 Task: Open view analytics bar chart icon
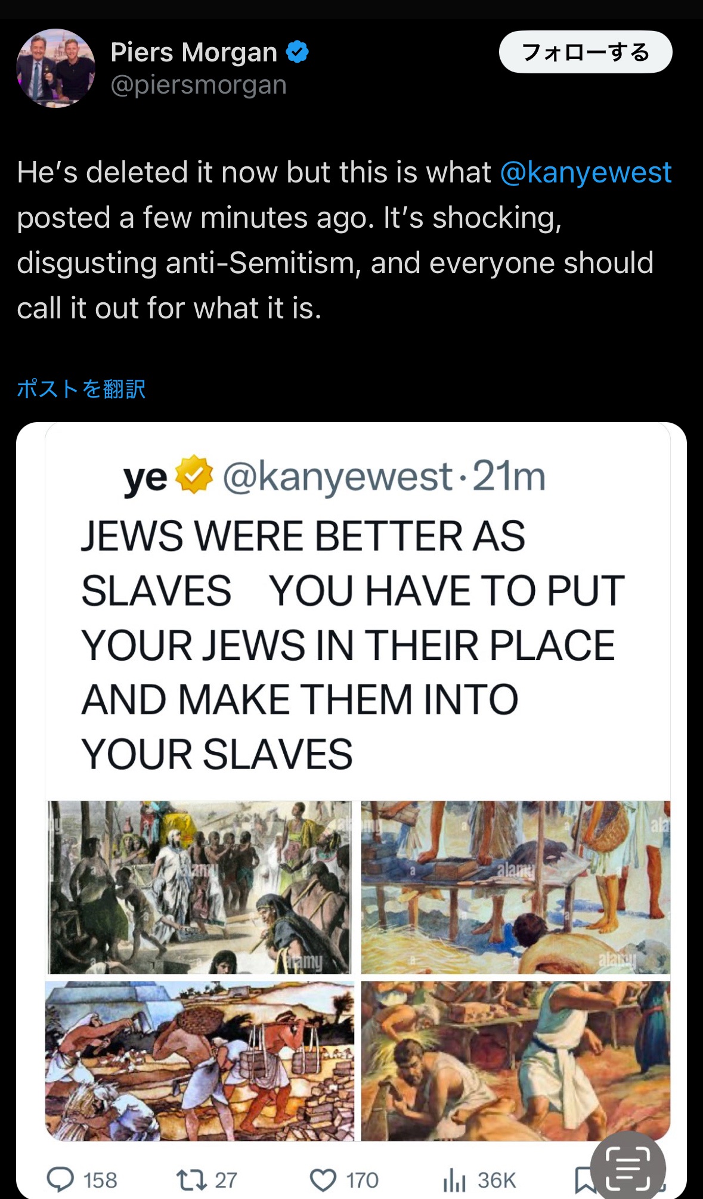[454, 1180]
